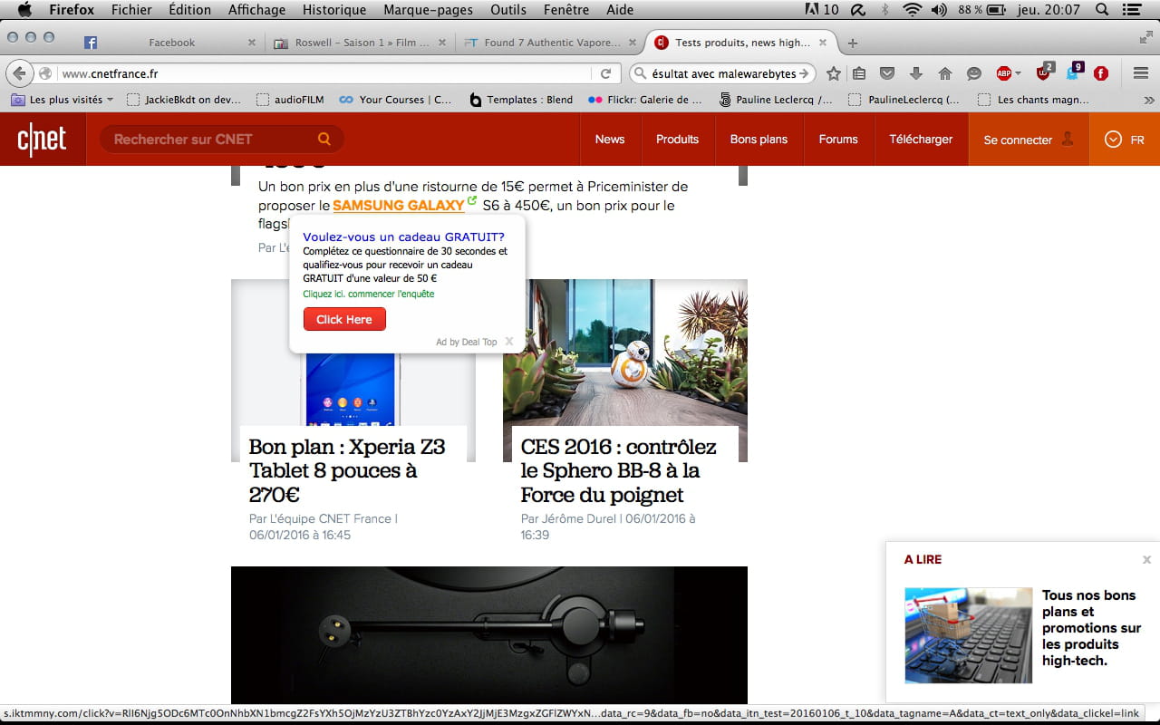Click the Adblock Plus ABP icon

pos(1003,73)
